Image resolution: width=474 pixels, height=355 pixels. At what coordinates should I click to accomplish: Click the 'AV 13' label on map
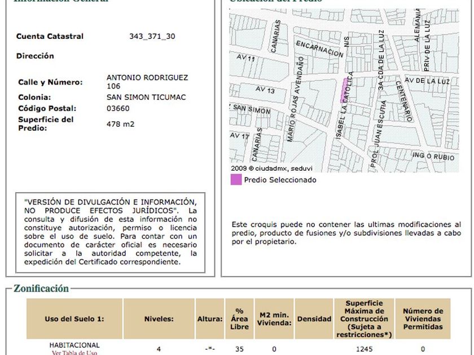click(x=265, y=90)
